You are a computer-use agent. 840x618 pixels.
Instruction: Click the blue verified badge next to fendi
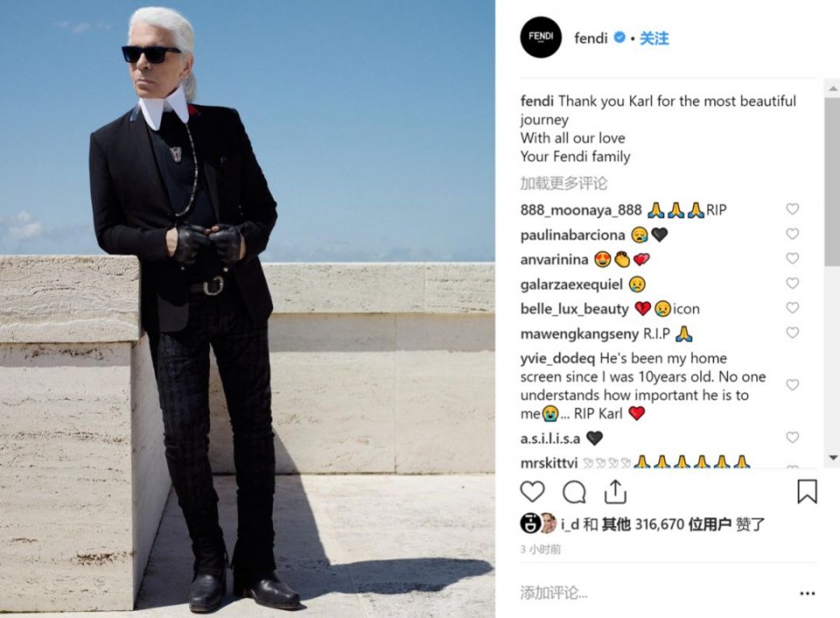(619, 38)
